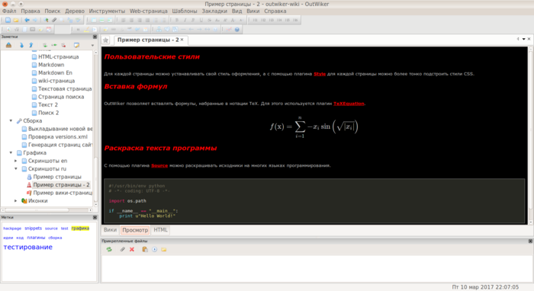Open the Source plugin link
The height and width of the screenshot is (291, 534).
point(159,165)
